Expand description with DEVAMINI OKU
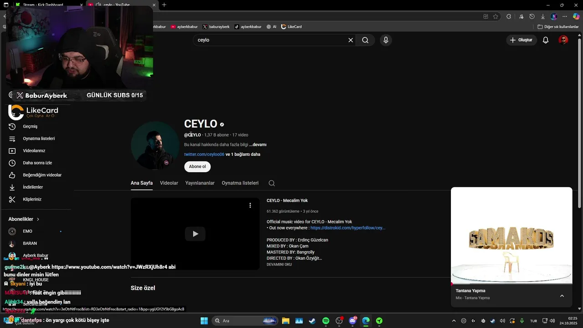The width and height of the screenshot is (583, 328). pyautogui.click(x=279, y=264)
